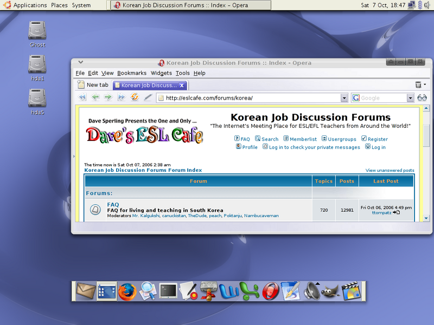Click Opera's rewind navigation button
Viewport: 434px width, 325px height.
click(82, 97)
